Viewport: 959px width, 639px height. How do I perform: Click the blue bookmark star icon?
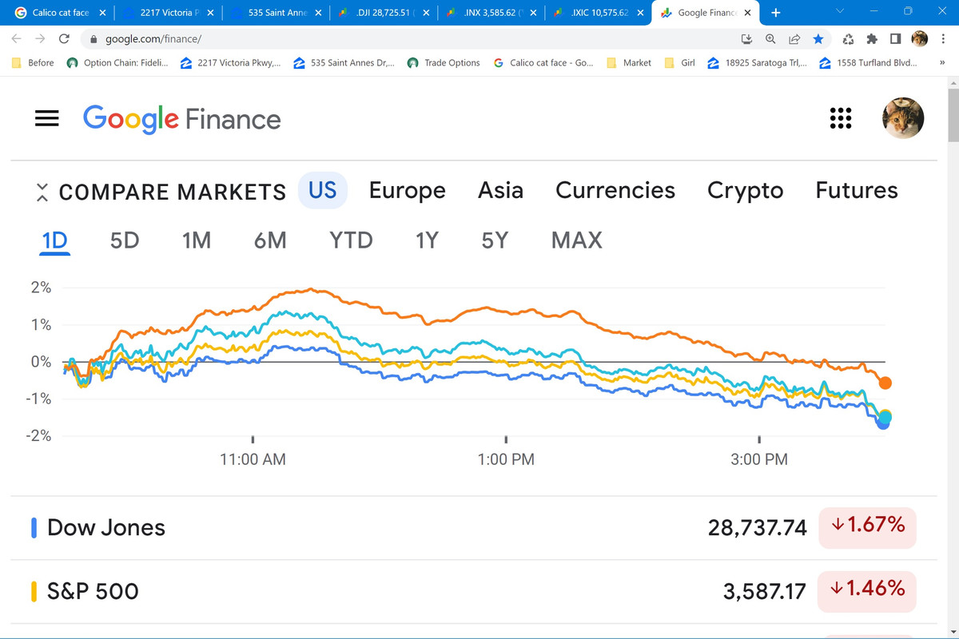pyautogui.click(x=818, y=38)
